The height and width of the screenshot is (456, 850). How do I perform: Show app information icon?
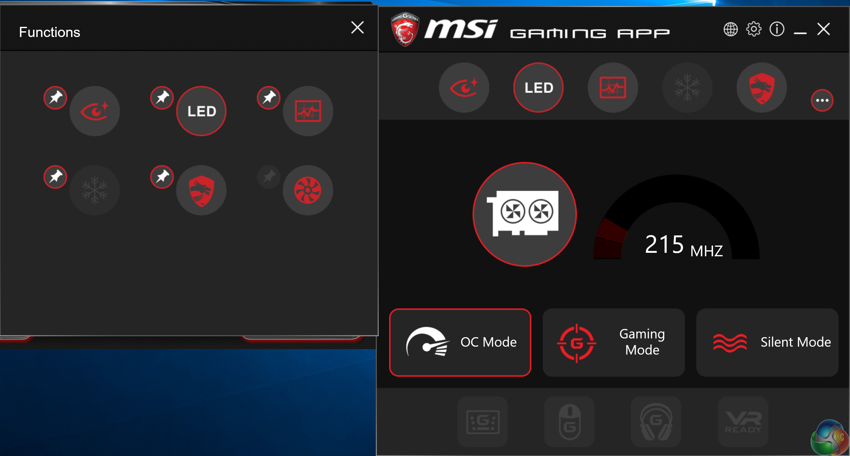[777, 29]
